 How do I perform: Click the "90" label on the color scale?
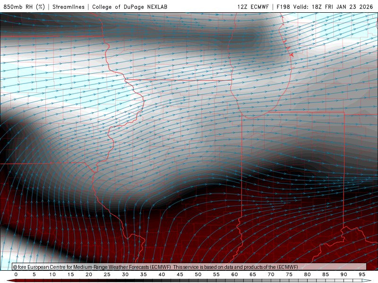[x=344, y=275]
